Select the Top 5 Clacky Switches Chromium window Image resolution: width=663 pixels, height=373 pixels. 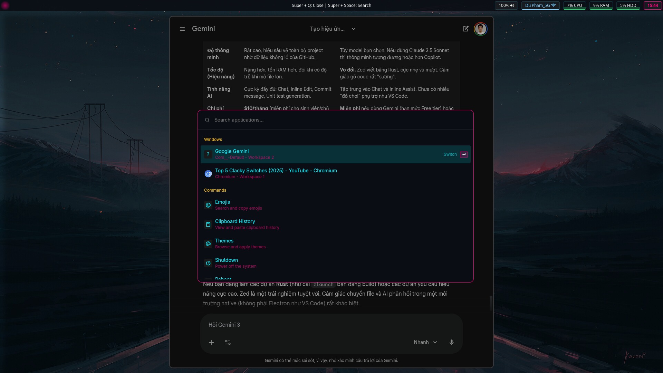tap(335, 173)
